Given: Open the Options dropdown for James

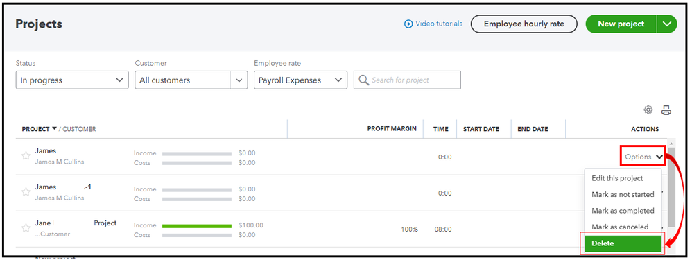Looking at the screenshot, I should [x=644, y=157].
